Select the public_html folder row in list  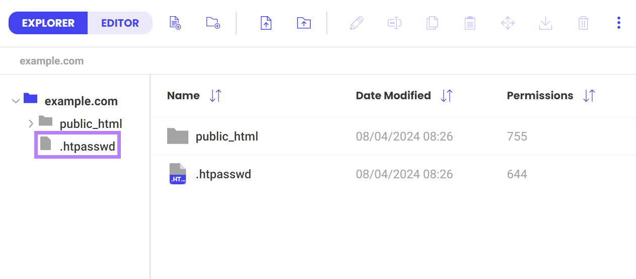tap(227, 136)
